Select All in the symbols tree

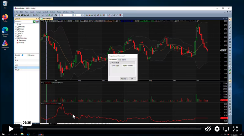20,25
